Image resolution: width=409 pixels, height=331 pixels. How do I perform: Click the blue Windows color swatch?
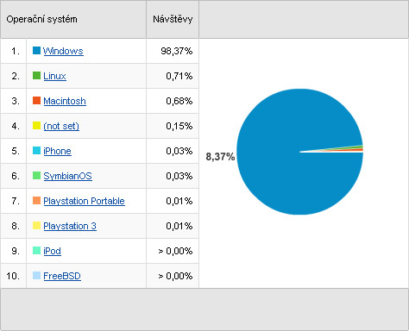[36, 51]
